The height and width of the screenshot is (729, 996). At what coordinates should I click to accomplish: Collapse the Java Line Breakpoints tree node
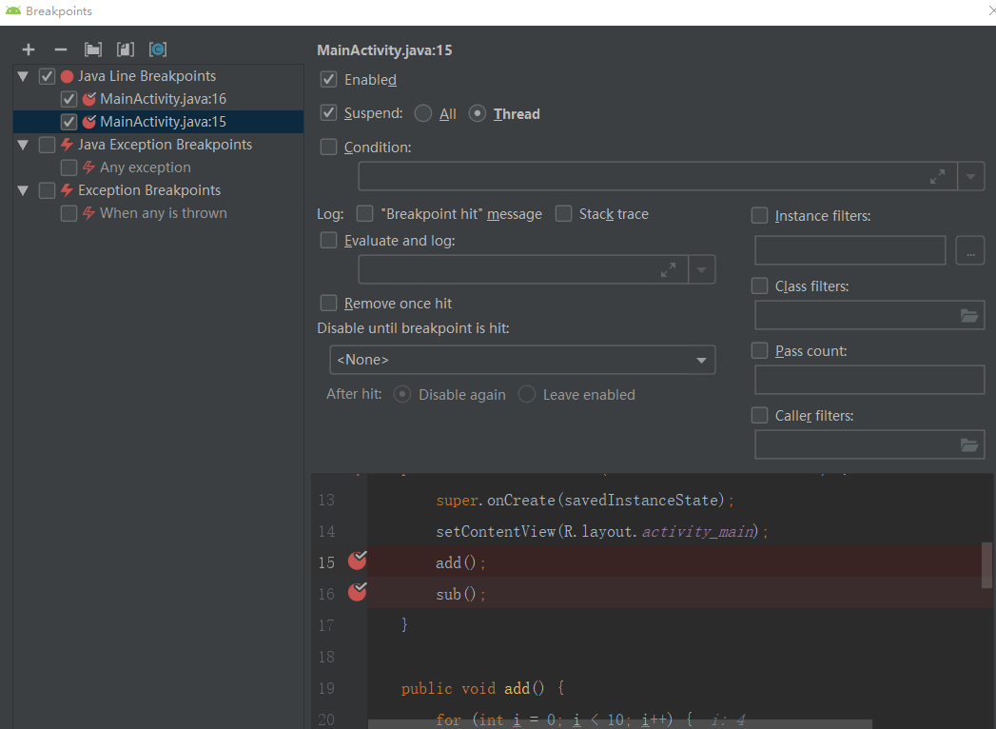pos(23,76)
